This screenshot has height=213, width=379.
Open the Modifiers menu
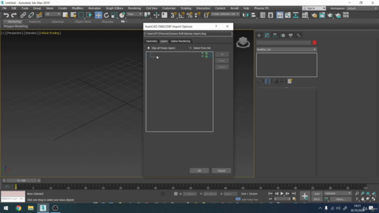click(78, 8)
